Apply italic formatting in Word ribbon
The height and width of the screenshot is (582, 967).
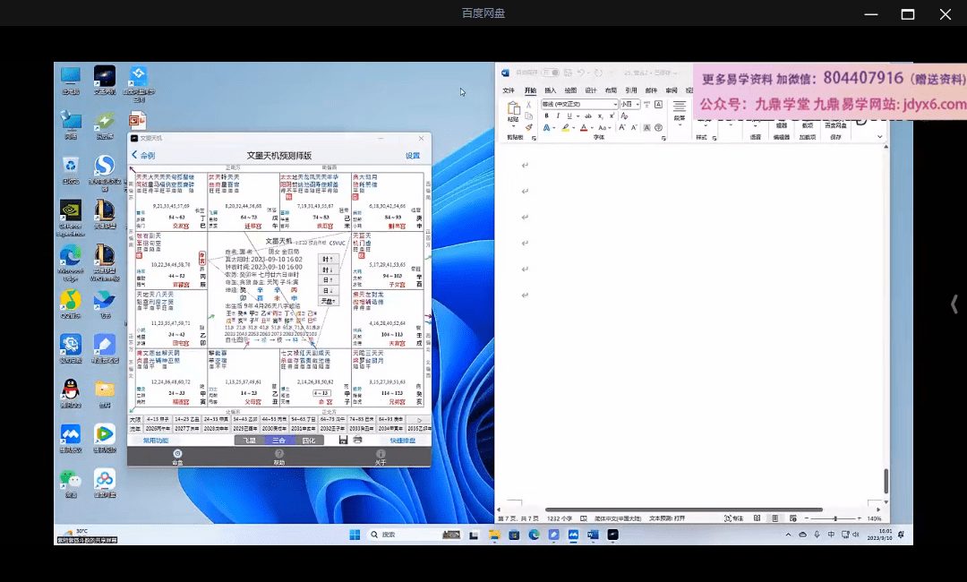[x=558, y=116]
